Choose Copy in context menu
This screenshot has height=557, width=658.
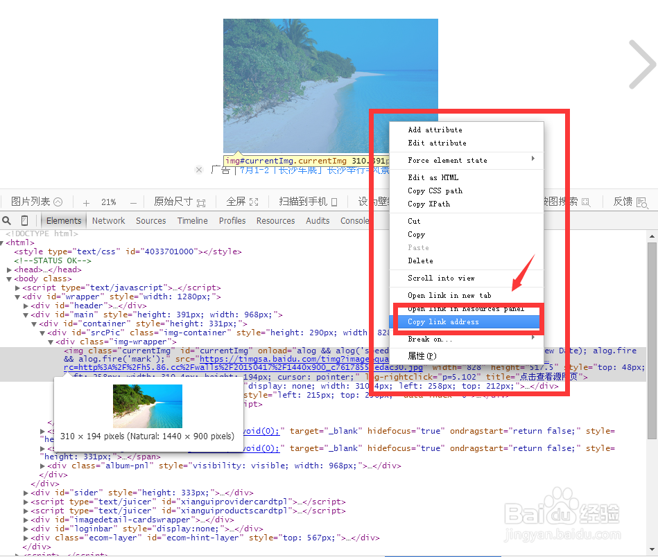pos(467,234)
